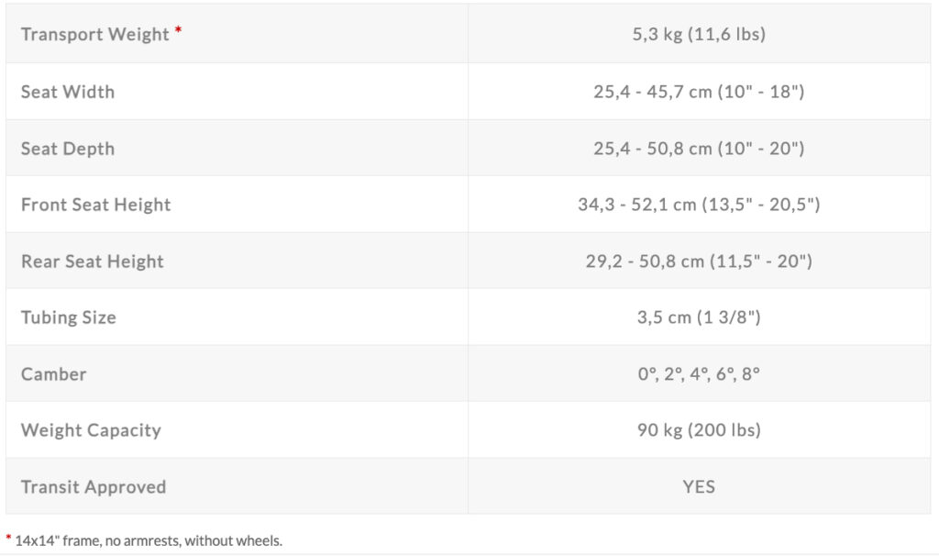Screen dimensions: 939x556
Task: Select the 5,3 kg (11,6 lbs) value
Action: tap(699, 35)
